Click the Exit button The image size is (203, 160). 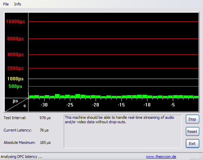pyautogui.click(x=192, y=144)
